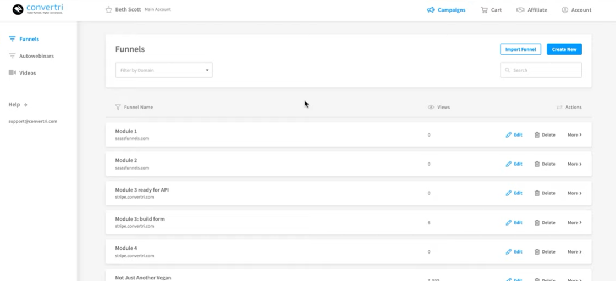Expand More options for Module 4

point(574,252)
